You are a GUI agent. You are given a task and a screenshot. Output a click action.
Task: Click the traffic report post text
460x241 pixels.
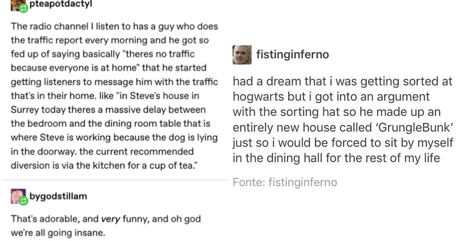pyautogui.click(x=114, y=96)
